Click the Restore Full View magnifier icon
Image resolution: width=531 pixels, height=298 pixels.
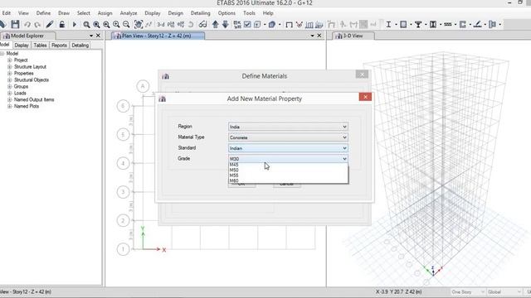(96, 24)
